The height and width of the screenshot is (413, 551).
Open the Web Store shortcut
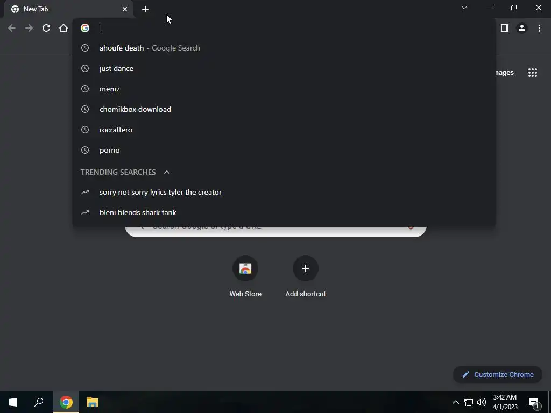245,277
